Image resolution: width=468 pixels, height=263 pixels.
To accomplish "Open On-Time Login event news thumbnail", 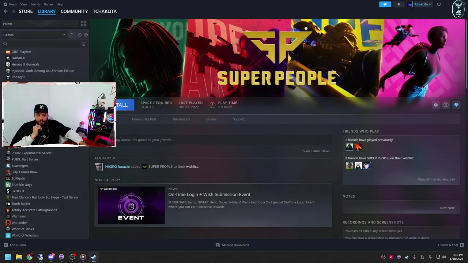I will pyautogui.click(x=131, y=205).
